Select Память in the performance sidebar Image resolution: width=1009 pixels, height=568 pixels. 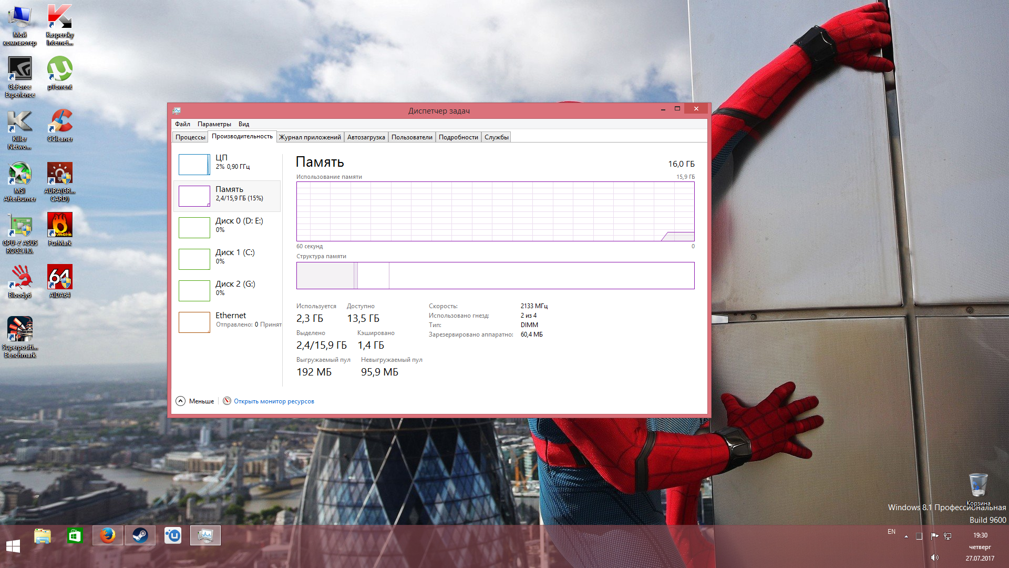point(227,196)
